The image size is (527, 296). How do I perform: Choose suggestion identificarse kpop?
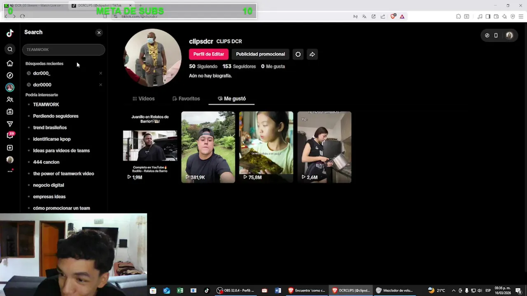tap(51, 139)
